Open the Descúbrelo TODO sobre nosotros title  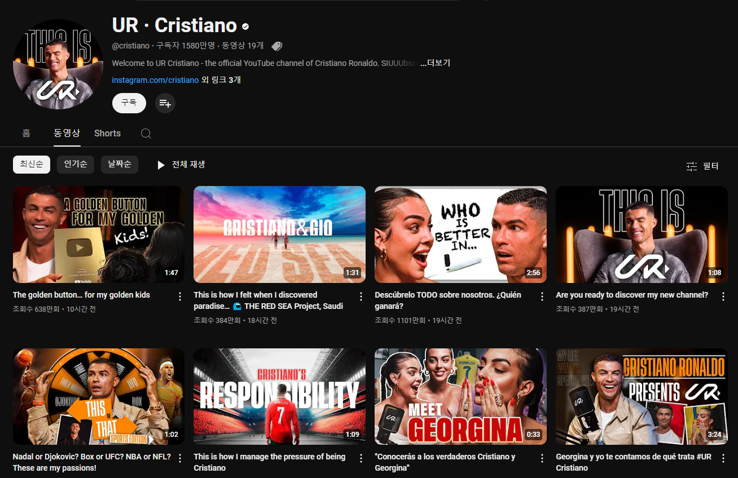click(448, 300)
